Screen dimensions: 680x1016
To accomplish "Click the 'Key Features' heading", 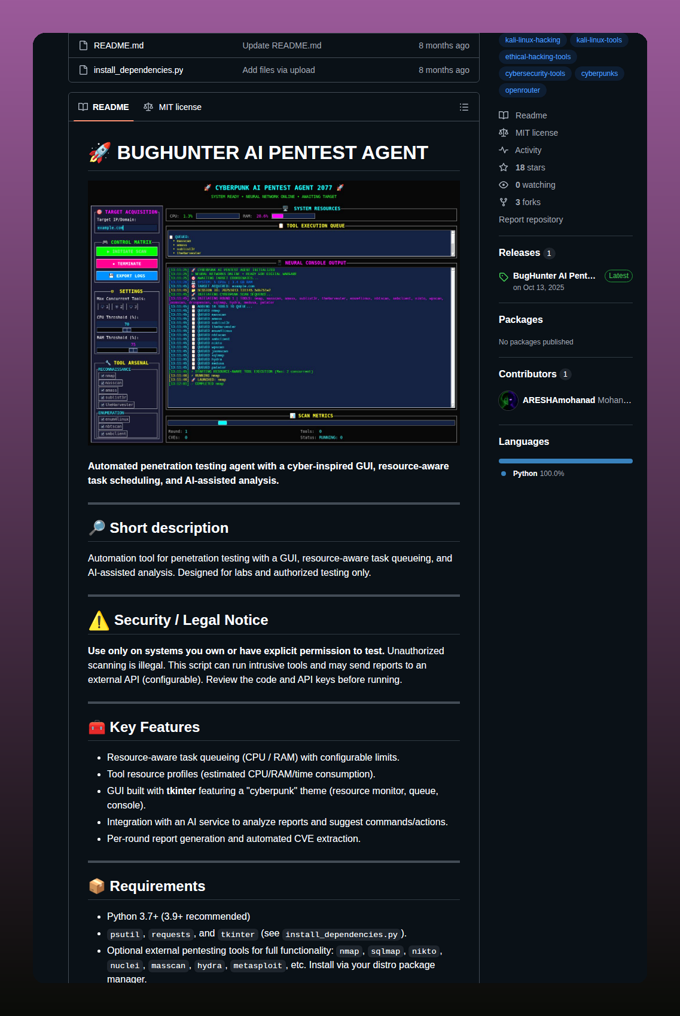I will point(154,727).
